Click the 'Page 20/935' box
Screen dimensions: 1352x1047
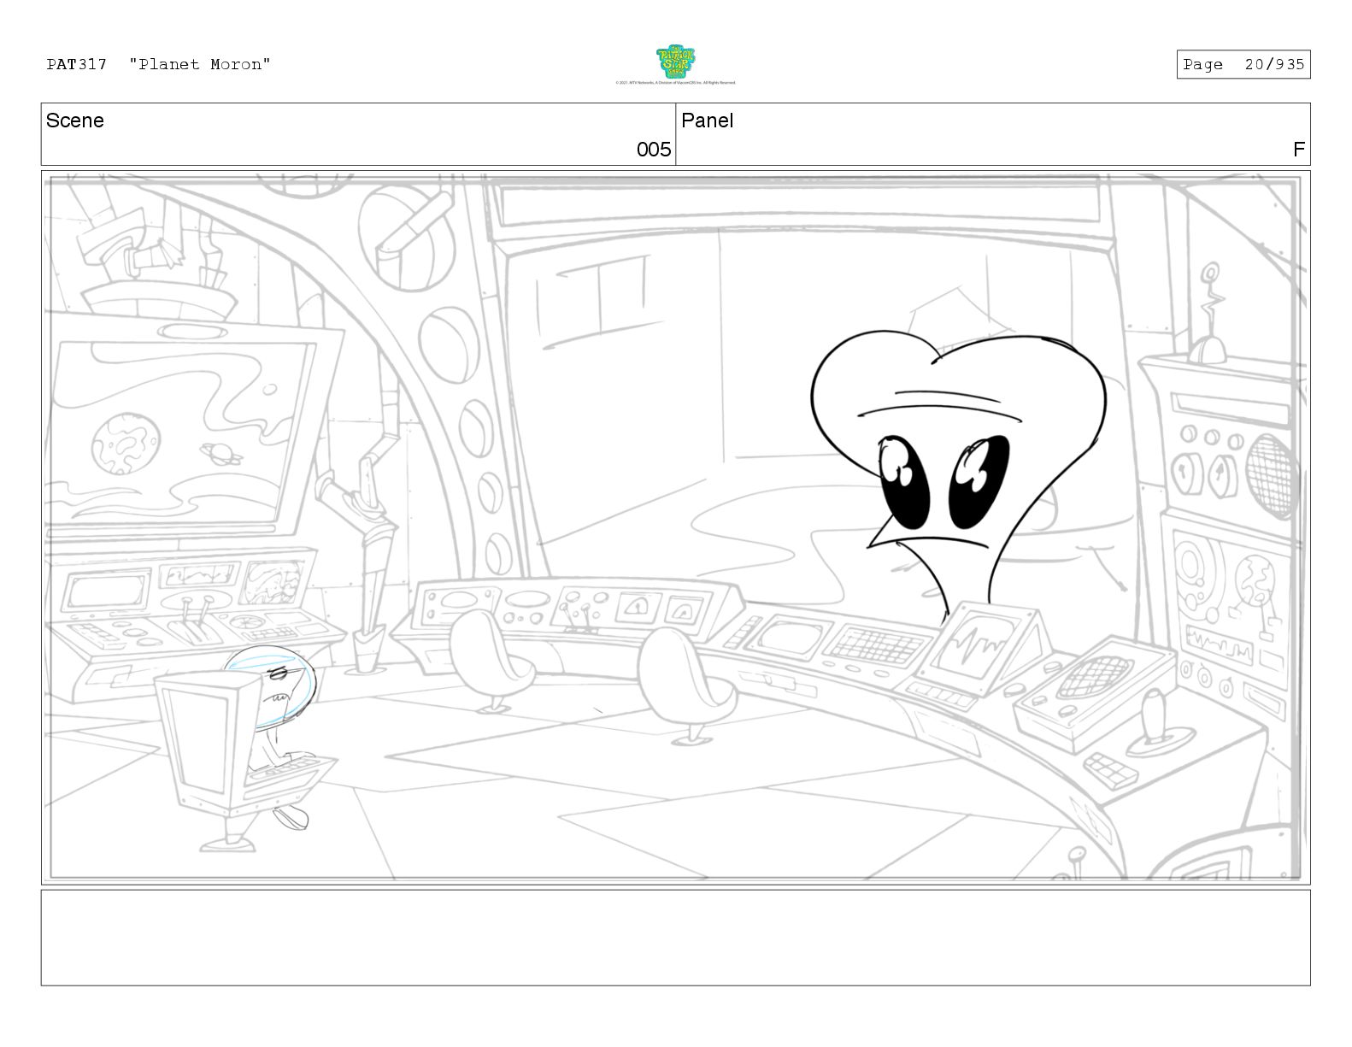coord(1243,65)
